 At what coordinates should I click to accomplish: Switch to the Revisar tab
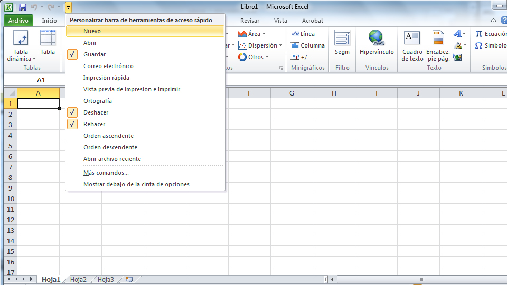coord(250,21)
